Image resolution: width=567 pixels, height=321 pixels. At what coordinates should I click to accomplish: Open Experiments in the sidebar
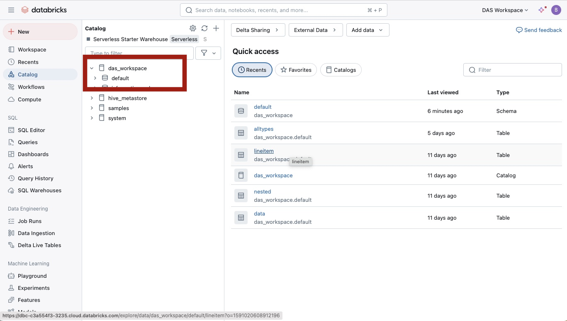tap(40, 288)
